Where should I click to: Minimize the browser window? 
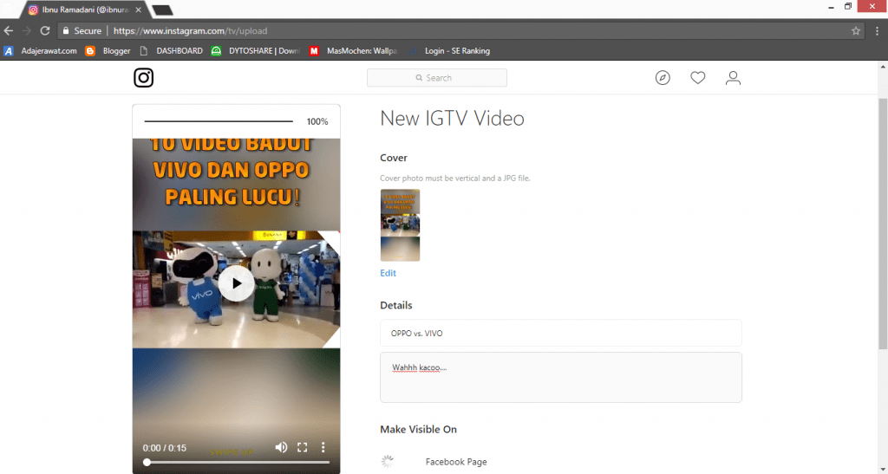click(831, 7)
